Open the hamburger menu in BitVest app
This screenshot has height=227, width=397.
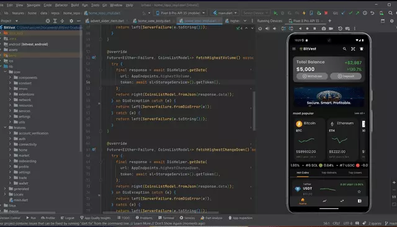coord(293,49)
